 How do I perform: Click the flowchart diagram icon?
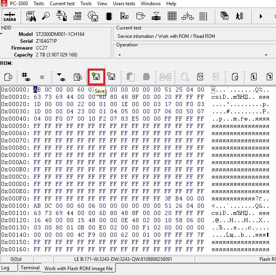tap(188, 17)
